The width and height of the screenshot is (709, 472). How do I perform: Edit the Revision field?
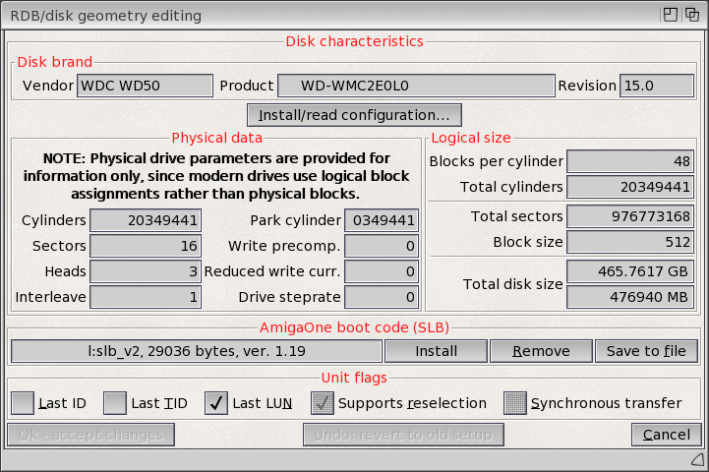click(657, 86)
